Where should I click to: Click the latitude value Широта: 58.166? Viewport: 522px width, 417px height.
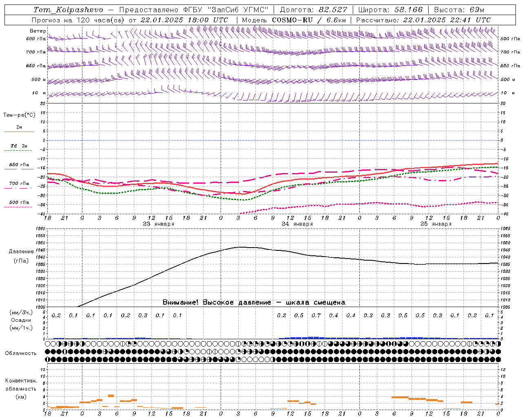coord(391,10)
